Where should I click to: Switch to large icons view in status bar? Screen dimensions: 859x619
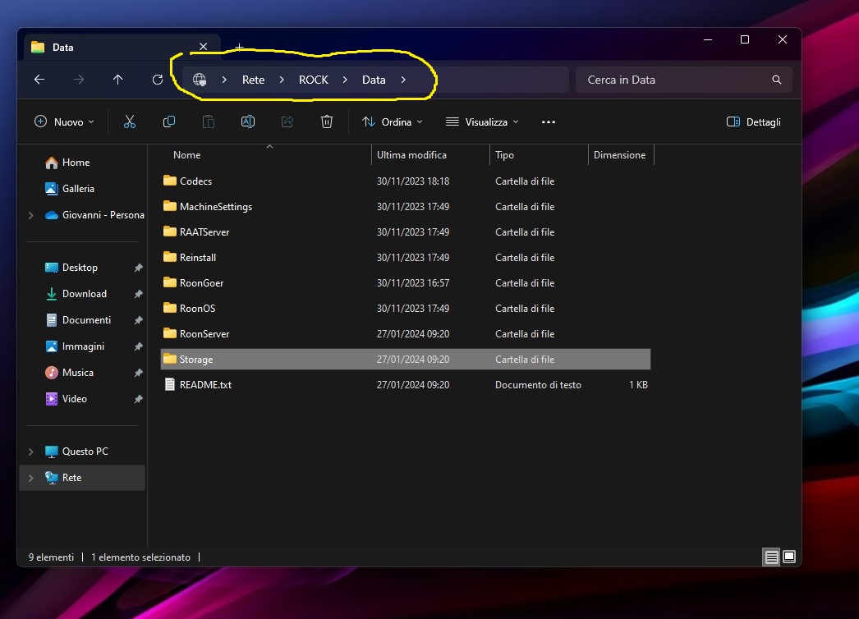point(789,557)
